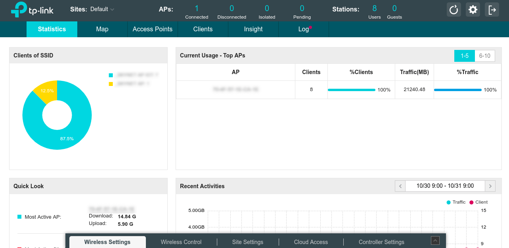The width and height of the screenshot is (509, 248).
Task: Go to next date range arrow
Action: click(x=490, y=186)
